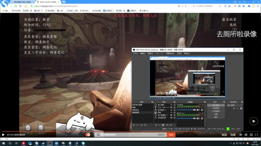Open a new browser tab
261x146 pixels.
pos(64,2)
